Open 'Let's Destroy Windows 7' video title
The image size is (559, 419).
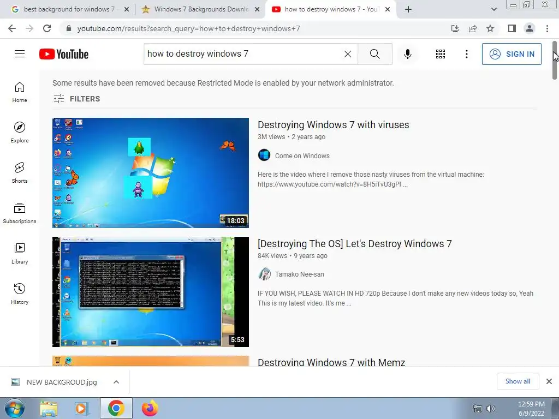tap(355, 244)
